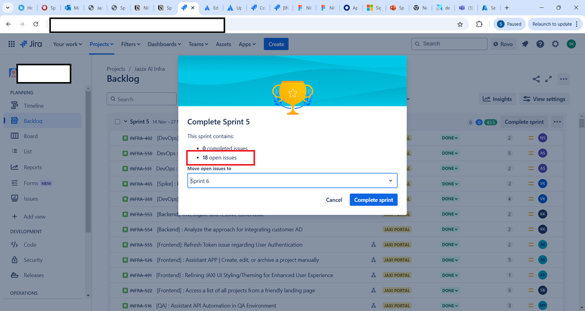This screenshot has height=311, width=585.
Task: Open the Dashboards menu
Action: [164, 44]
